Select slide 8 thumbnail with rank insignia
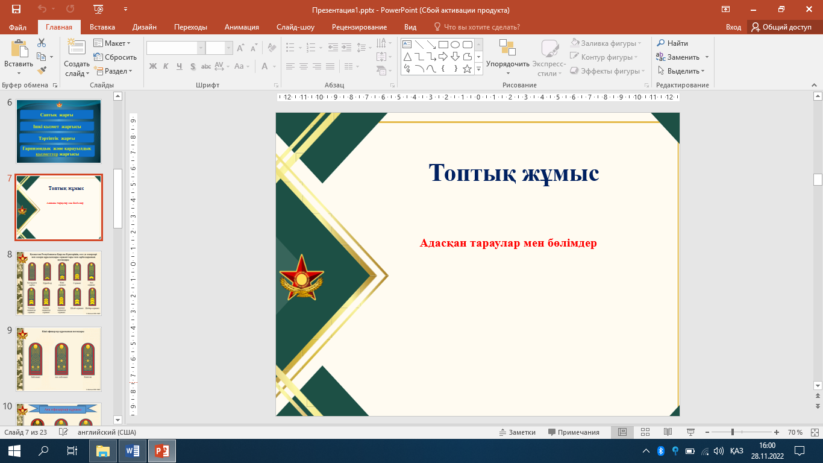The image size is (823, 463). [59, 283]
